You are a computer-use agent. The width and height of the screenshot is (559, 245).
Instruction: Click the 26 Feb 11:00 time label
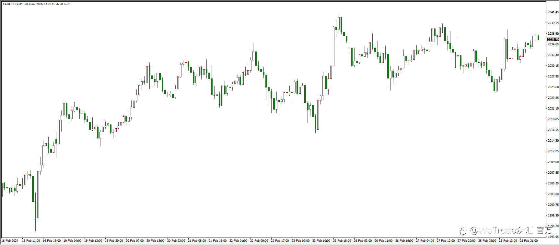[x=383, y=241]
